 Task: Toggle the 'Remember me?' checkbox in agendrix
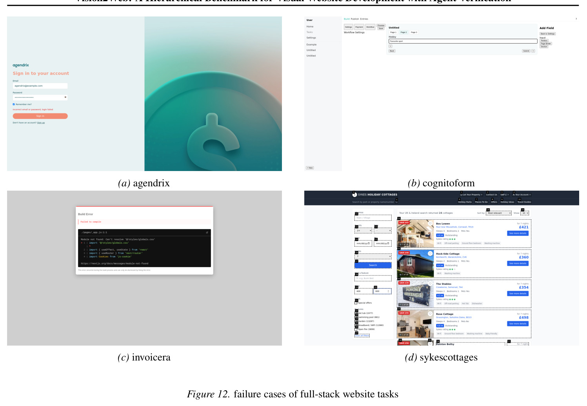(x=14, y=104)
